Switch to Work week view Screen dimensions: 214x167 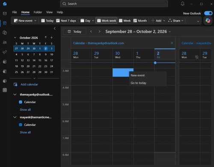coord(107,21)
